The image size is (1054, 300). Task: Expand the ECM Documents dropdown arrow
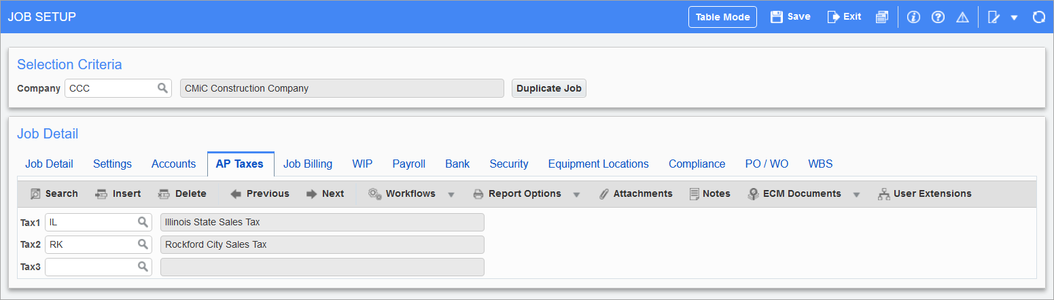[x=856, y=195]
